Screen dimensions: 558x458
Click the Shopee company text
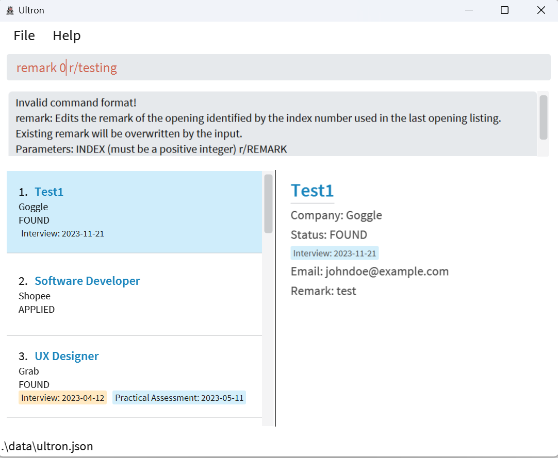(x=35, y=296)
